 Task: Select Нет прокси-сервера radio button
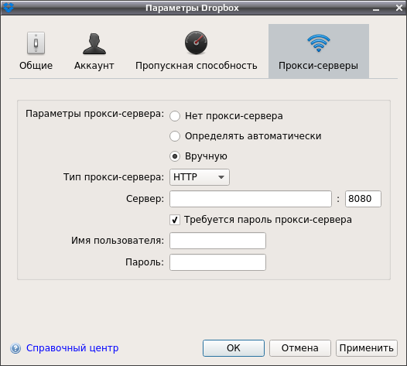point(175,116)
